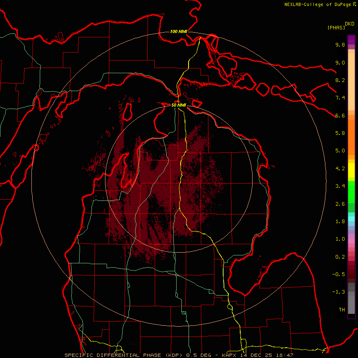This screenshot has width=358, height=358.
Task: Click the pink segment of the color bar
Action: pyautogui.click(x=351, y=241)
